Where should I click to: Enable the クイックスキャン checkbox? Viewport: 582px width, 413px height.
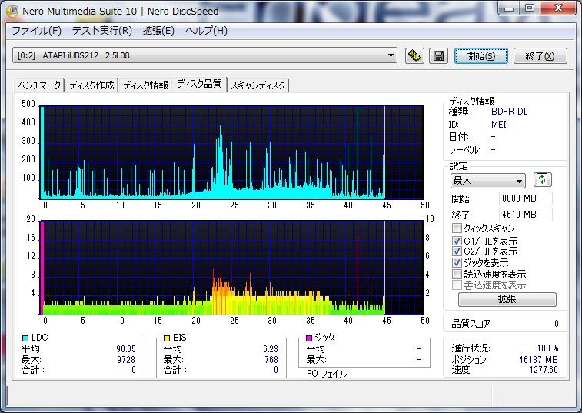457,228
